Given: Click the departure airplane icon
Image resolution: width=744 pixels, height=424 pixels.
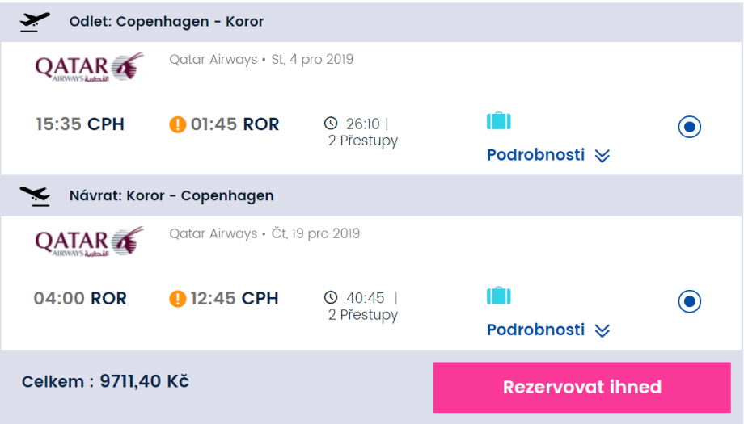Looking at the screenshot, I should 34,22.
